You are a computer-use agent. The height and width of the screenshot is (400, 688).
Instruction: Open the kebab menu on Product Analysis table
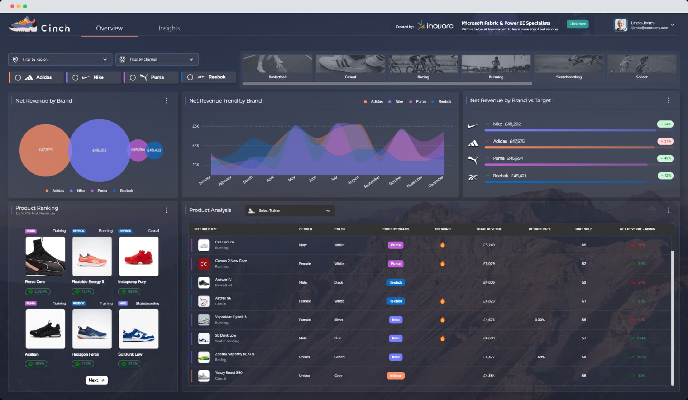(x=669, y=210)
